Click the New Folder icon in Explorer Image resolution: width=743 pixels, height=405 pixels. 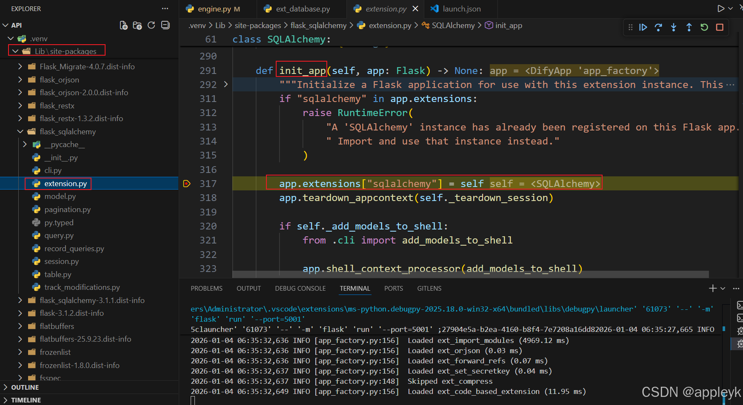click(137, 25)
